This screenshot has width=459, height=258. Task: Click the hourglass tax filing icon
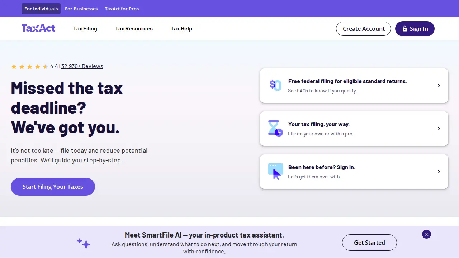275,128
